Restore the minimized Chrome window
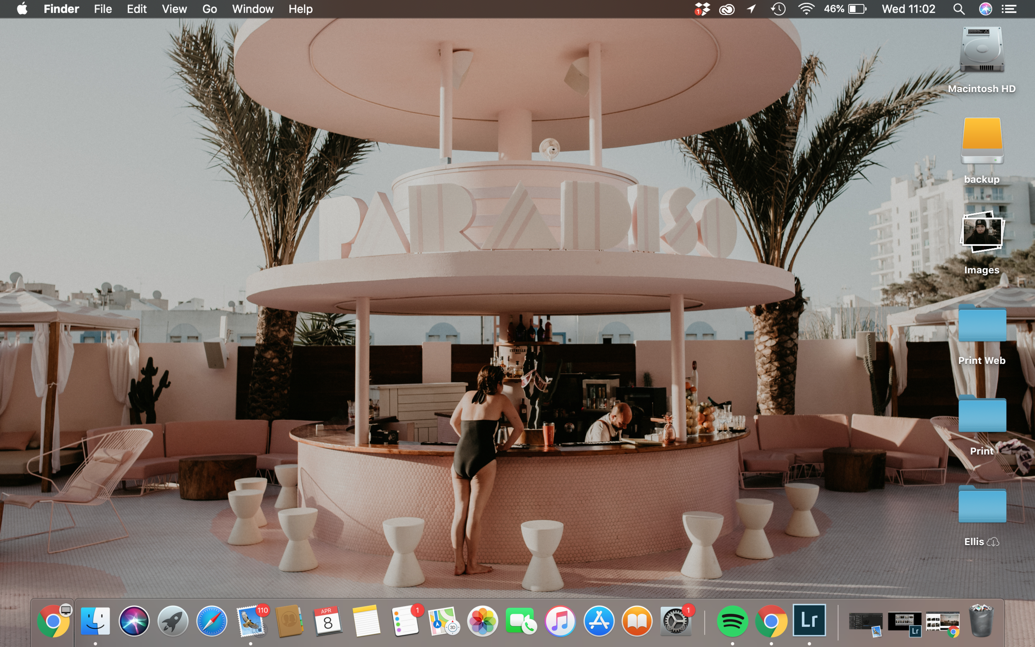Image resolution: width=1035 pixels, height=647 pixels. coord(943,624)
